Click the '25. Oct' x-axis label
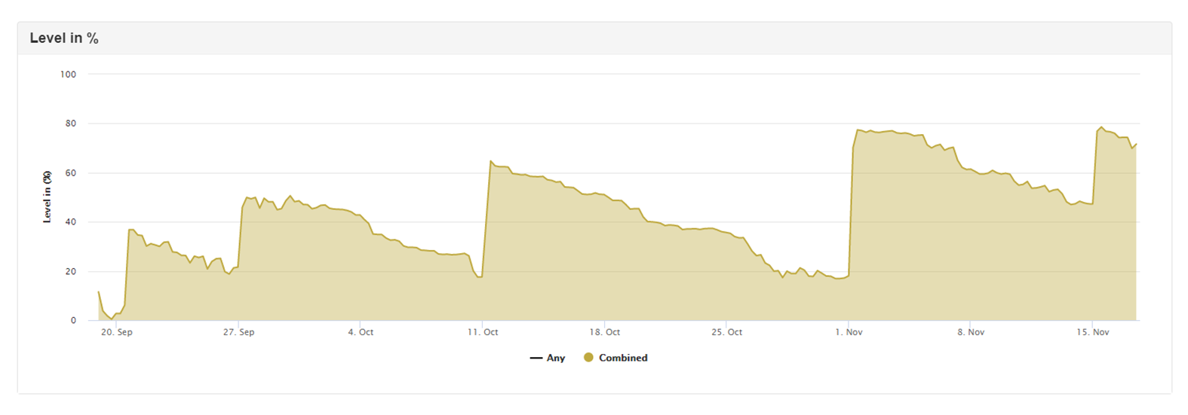The image size is (1188, 415). click(726, 332)
